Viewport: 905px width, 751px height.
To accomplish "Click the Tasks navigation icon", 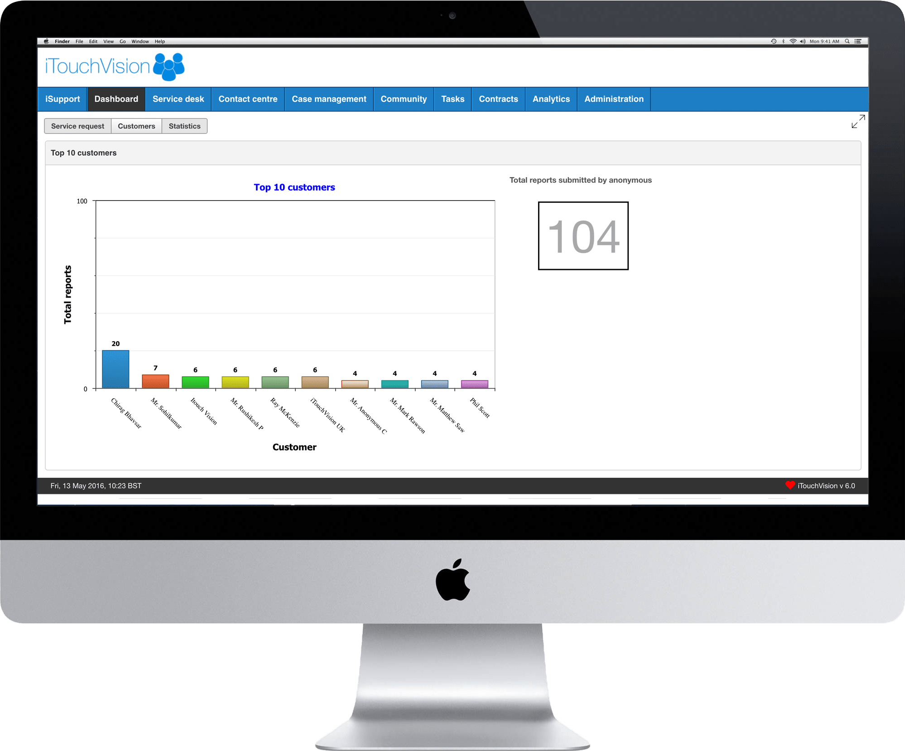I will (x=452, y=99).
